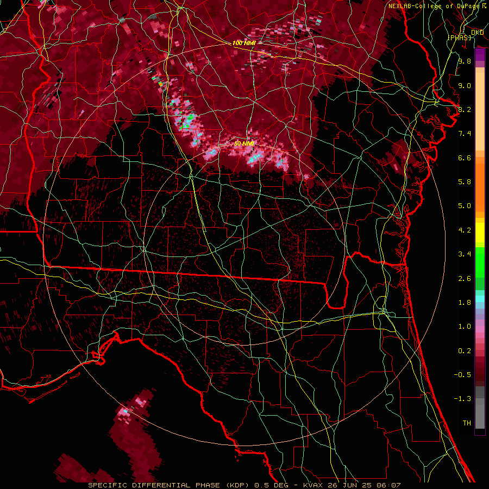
Task: Select the 2.6 legend value
Action: point(465,279)
